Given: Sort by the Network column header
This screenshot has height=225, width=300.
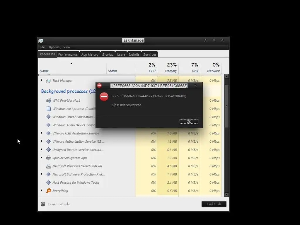Looking at the screenshot, I should pos(211,68).
